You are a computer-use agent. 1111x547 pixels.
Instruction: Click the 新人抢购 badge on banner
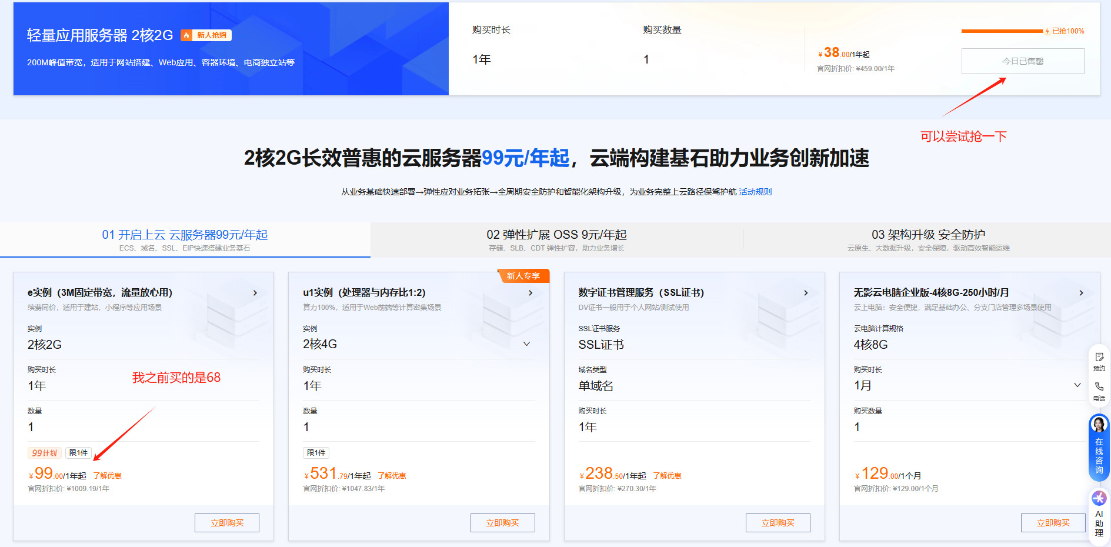[206, 35]
